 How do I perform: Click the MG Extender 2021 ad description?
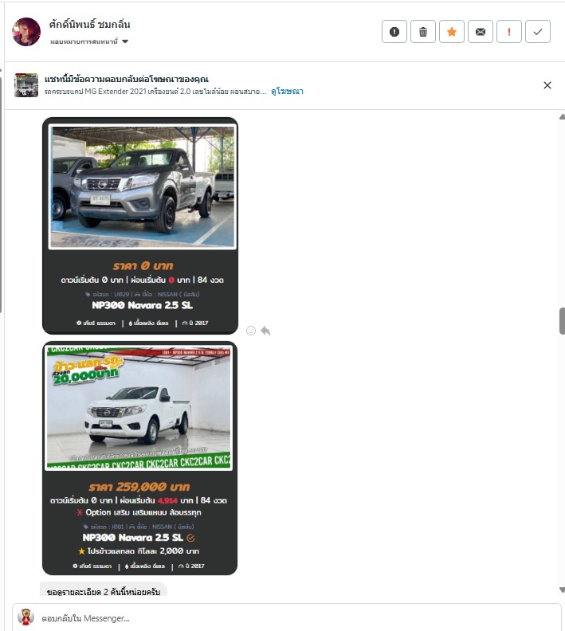pyautogui.click(x=155, y=92)
